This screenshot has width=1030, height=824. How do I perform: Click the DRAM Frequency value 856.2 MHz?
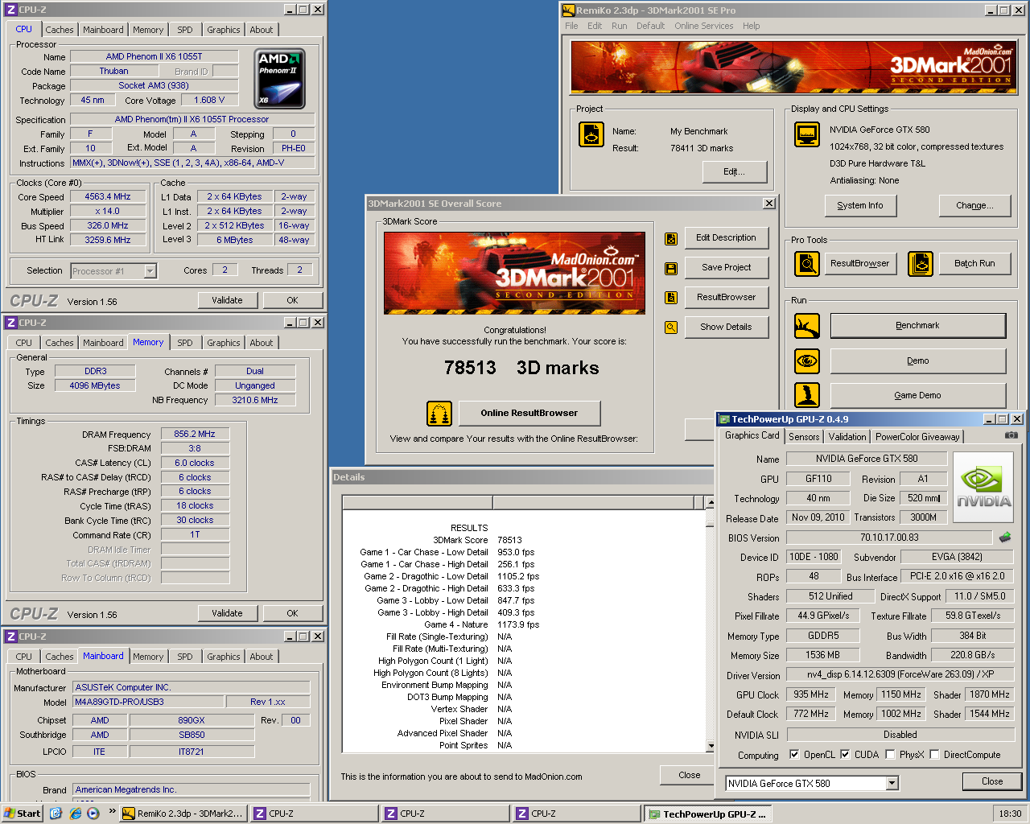[195, 435]
